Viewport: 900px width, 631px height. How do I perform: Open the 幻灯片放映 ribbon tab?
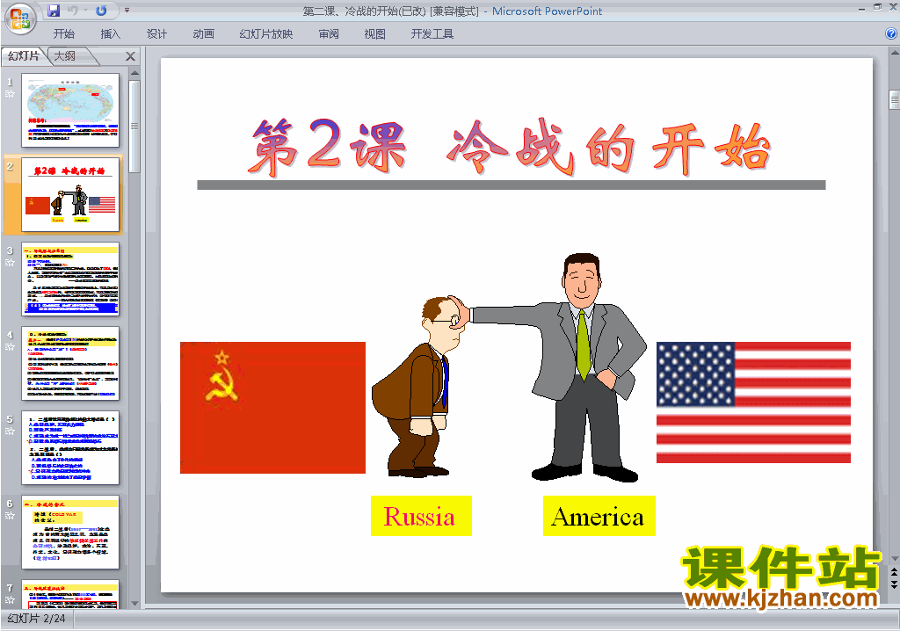265,34
